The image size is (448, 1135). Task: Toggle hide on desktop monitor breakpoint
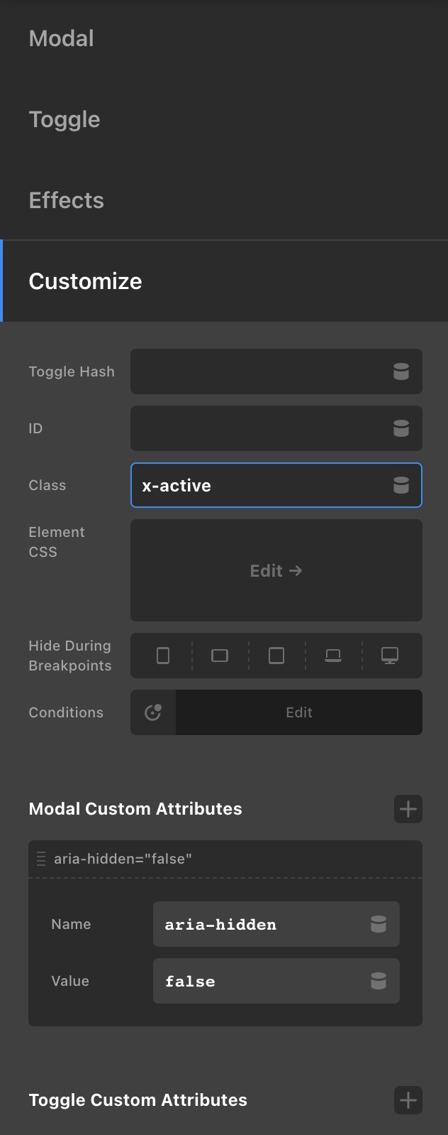point(390,656)
